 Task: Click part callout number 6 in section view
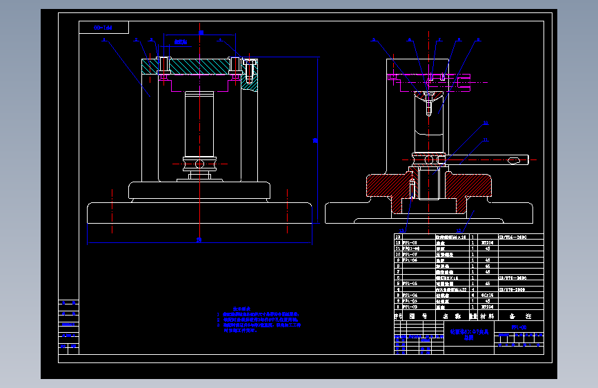coord(410,40)
